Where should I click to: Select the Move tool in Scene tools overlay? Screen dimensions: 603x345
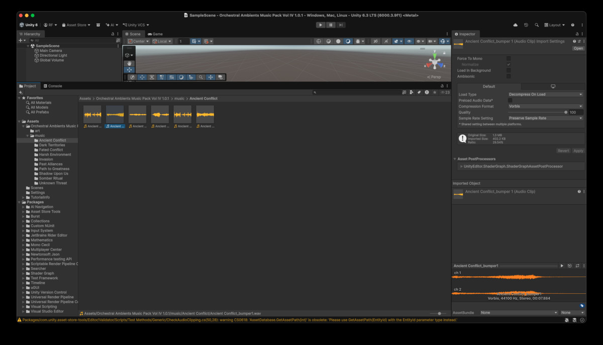[129, 70]
